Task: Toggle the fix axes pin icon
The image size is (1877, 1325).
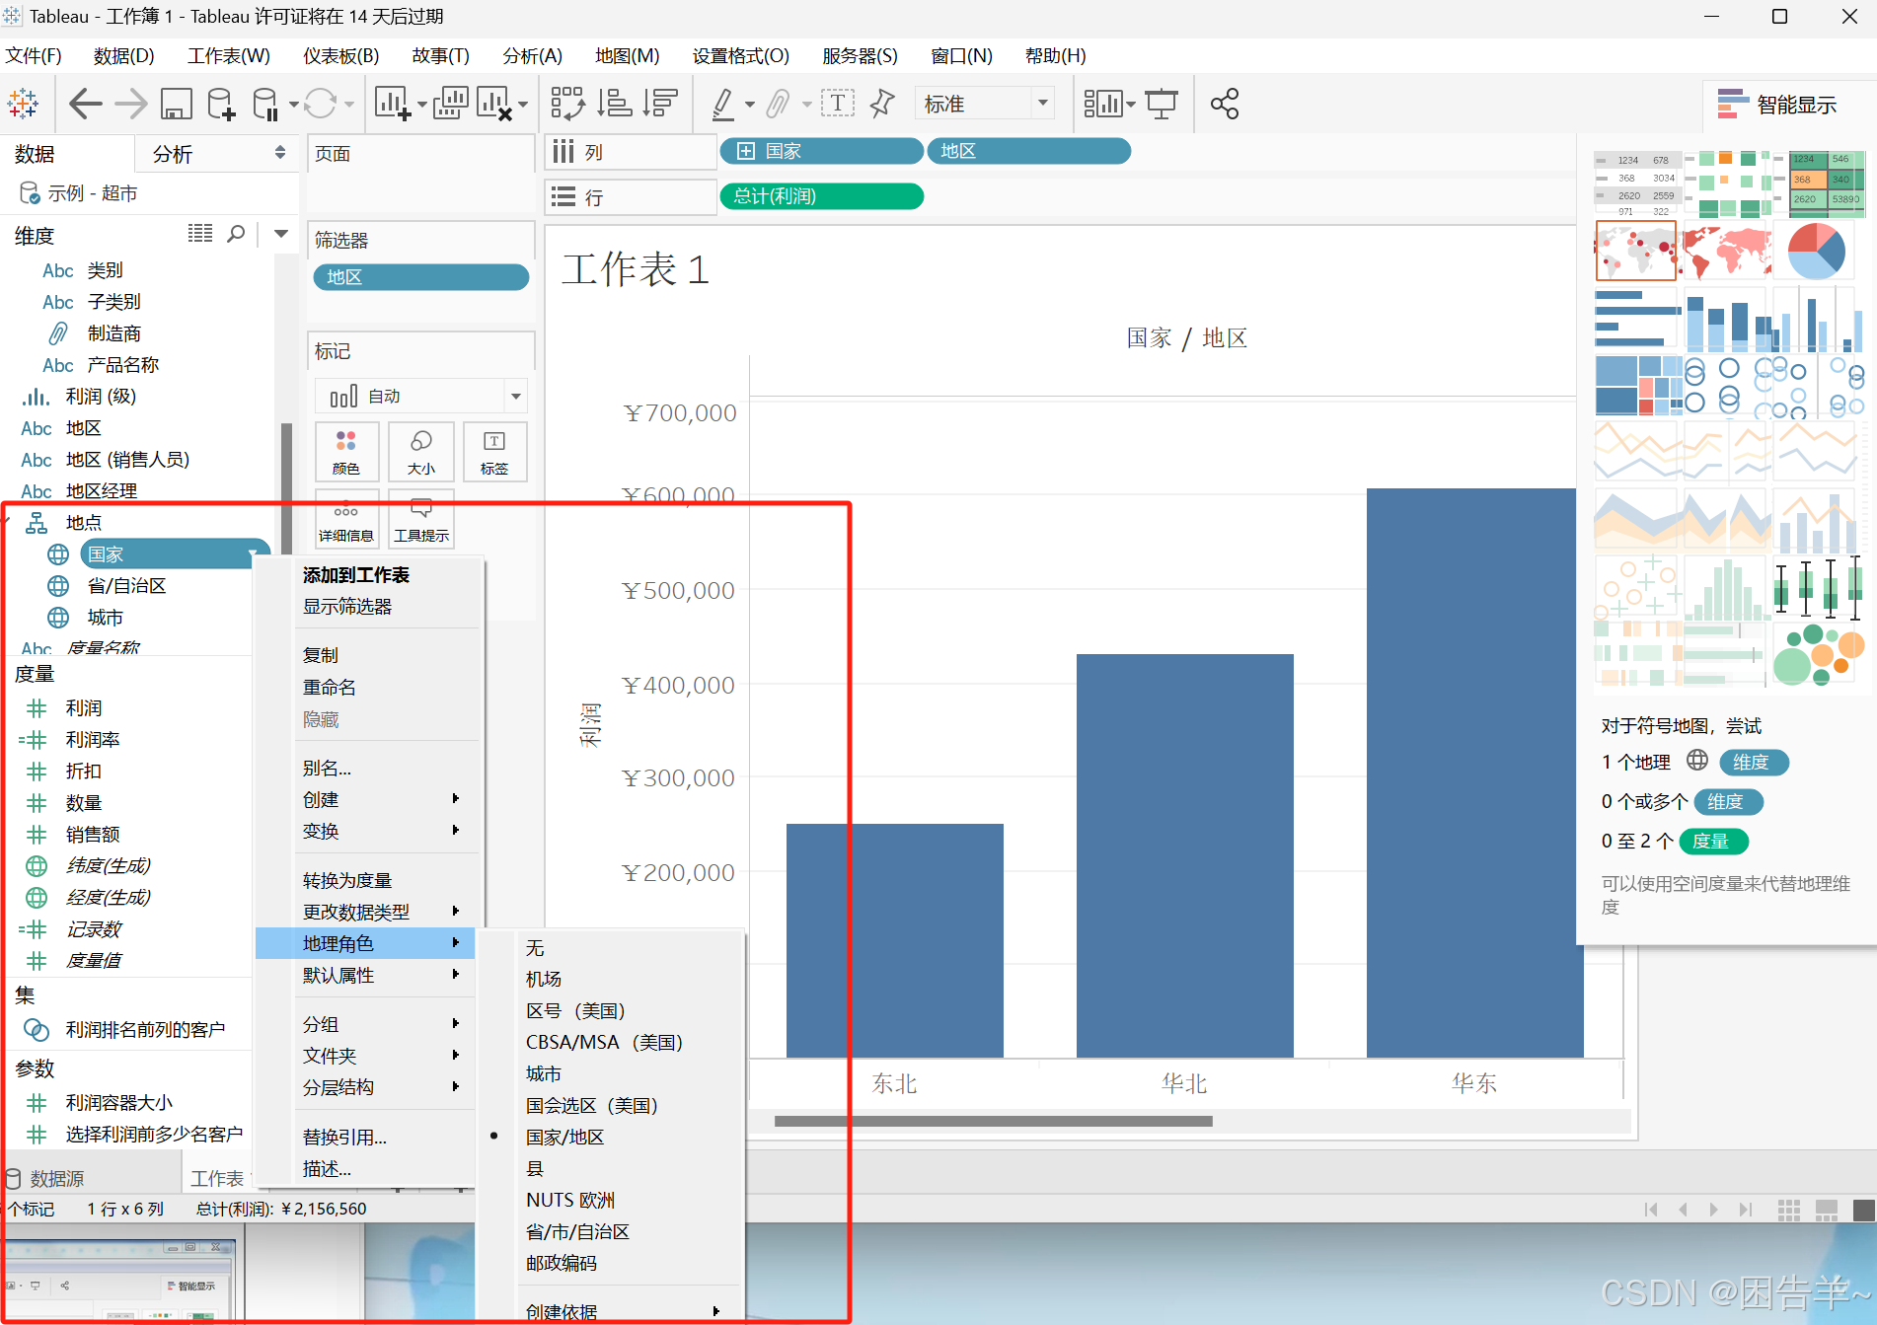Action: click(882, 104)
